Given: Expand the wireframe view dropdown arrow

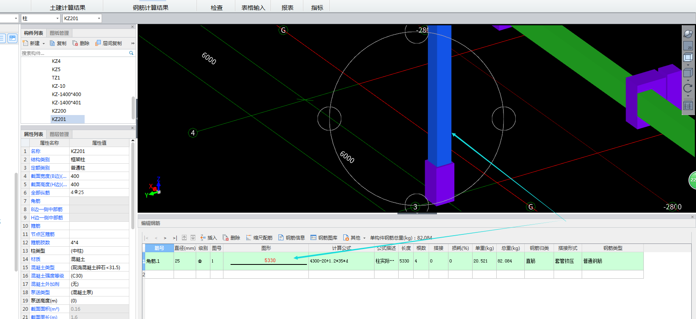Looking at the screenshot, I should tap(688, 65).
